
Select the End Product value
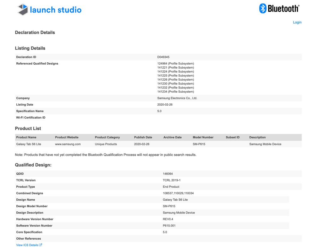[171, 187]
